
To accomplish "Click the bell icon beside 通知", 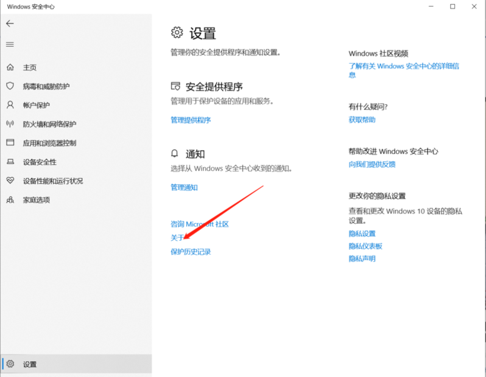I will pyautogui.click(x=175, y=153).
